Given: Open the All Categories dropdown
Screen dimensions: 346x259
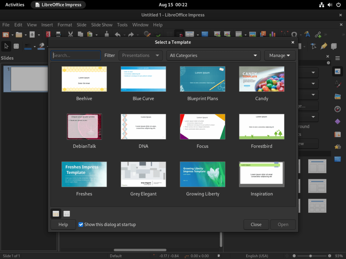Looking at the screenshot, I should 214,56.
